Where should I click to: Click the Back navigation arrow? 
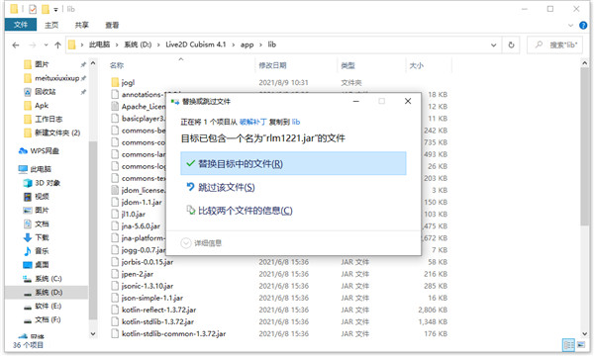16,45
